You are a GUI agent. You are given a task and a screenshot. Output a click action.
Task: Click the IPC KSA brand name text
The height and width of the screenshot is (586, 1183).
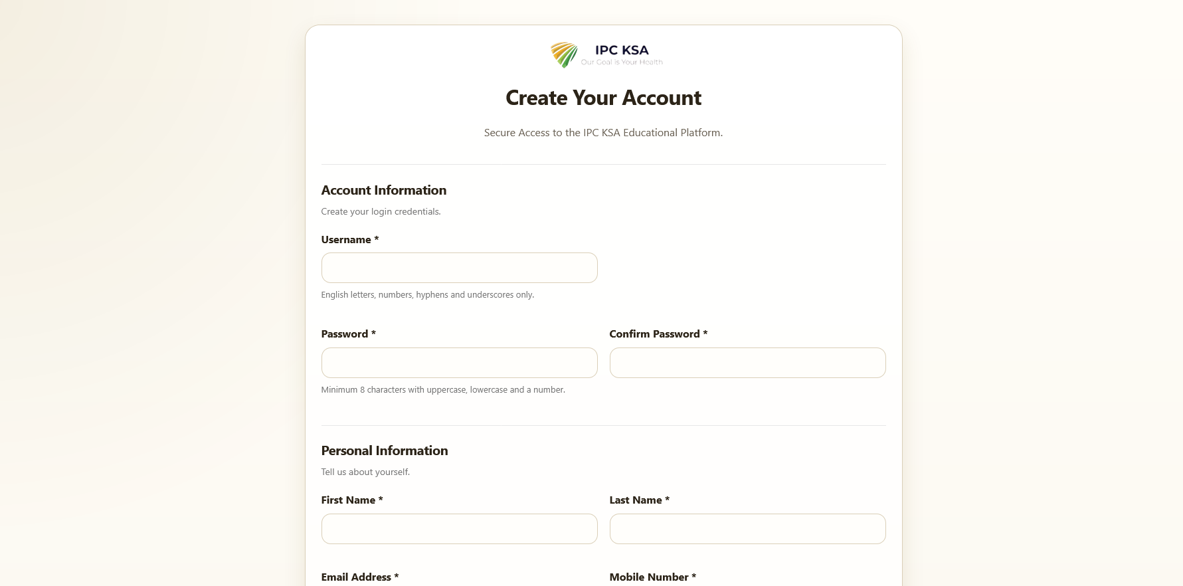[x=622, y=50]
